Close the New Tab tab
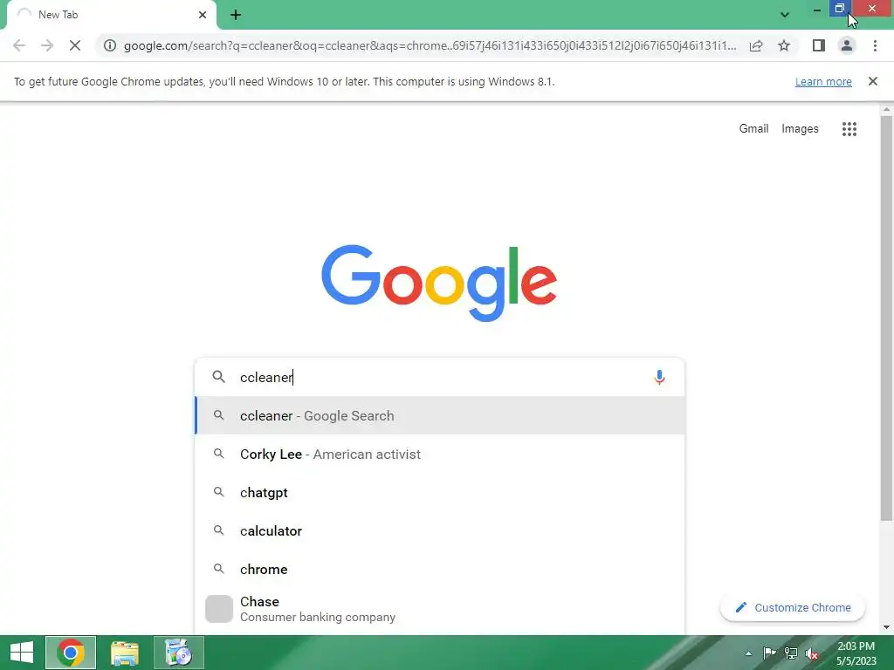Image resolution: width=894 pixels, height=670 pixels. (203, 15)
